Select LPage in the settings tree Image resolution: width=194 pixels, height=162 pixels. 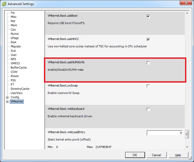tap(15, 38)
